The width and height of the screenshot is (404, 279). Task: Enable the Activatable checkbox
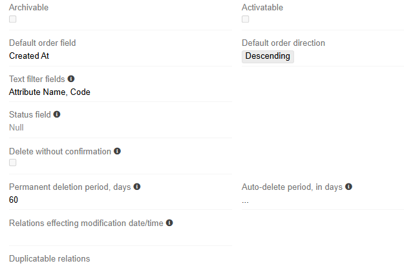click(245, 19)
